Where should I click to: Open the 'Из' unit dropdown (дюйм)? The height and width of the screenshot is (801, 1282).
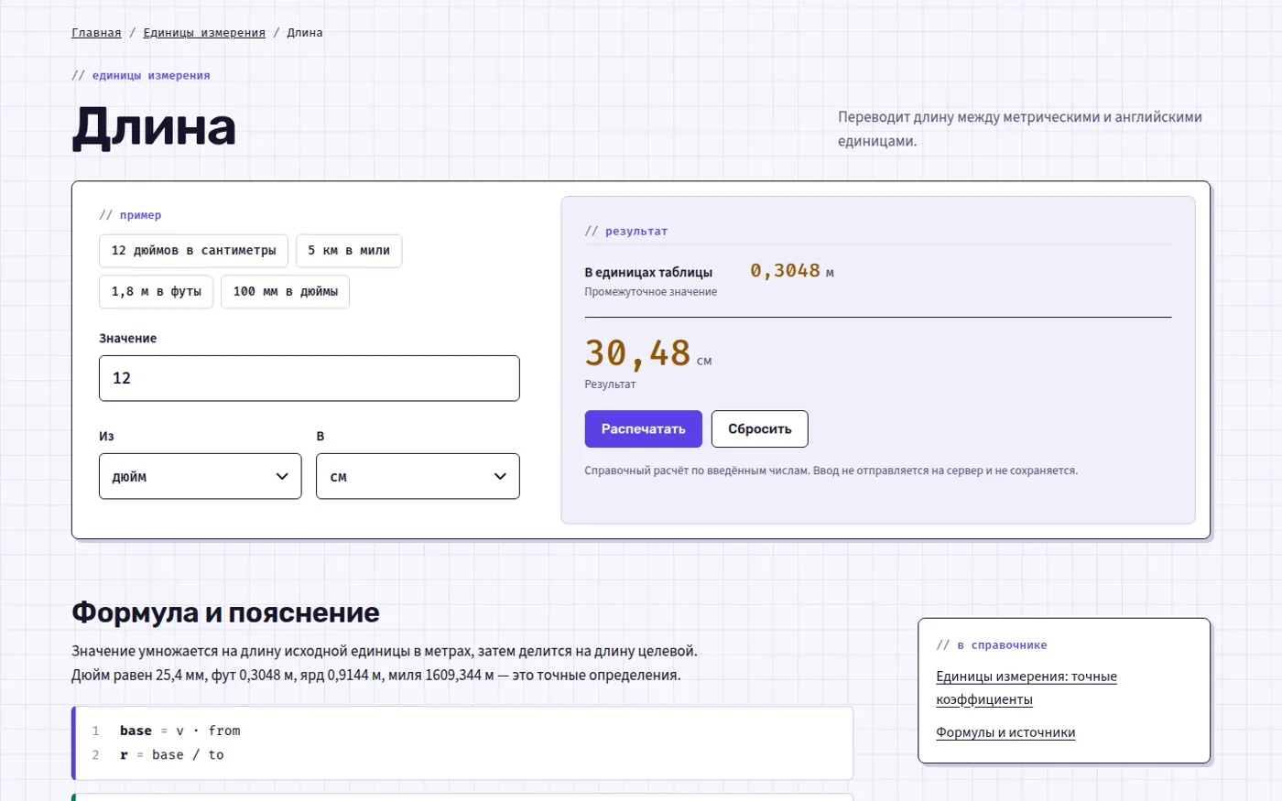pos(201,476)
